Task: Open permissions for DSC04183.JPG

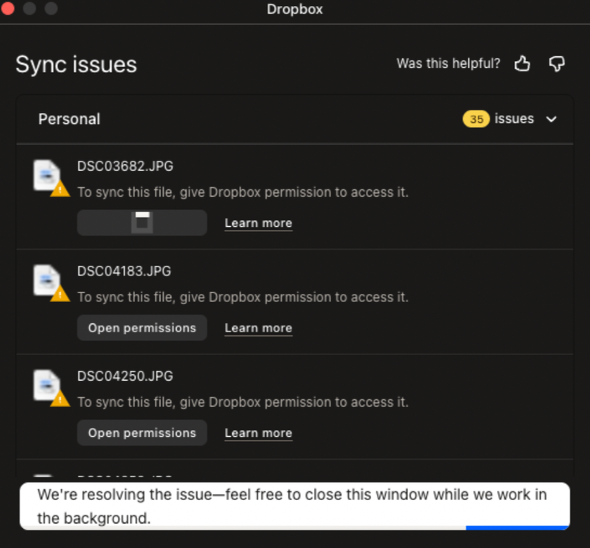Action: [x=142, y=328]
